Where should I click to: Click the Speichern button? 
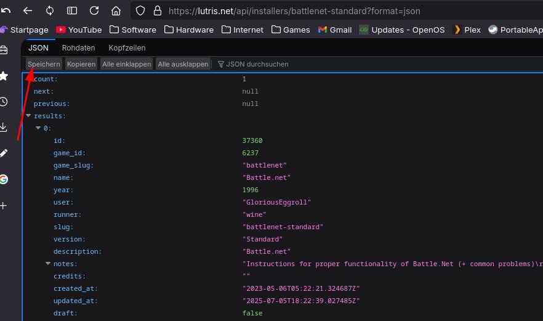pyautogui.click(x=44, y=64)
